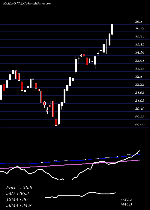Click the 35.15 price axis label
This screenshot has height=210, width=150.
pyautogui.click(x=140, y=44)
